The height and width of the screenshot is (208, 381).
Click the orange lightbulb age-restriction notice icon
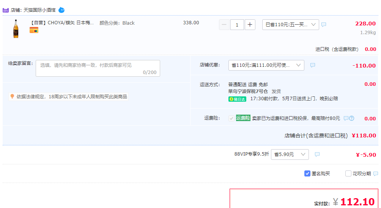pyautogui.click(x=12, y=96)
